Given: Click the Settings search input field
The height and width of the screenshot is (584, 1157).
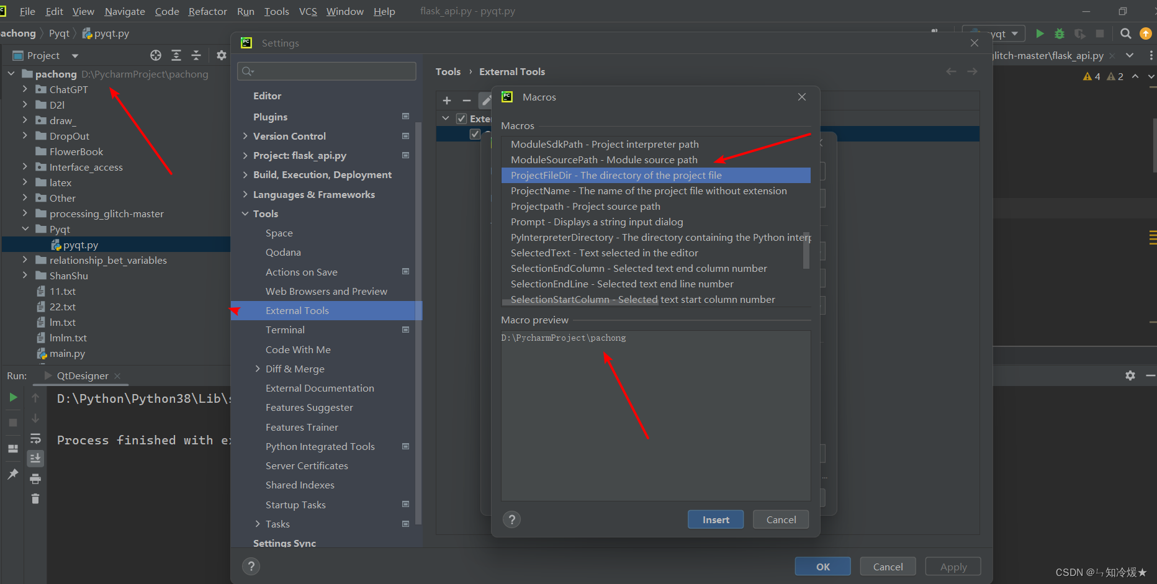Looking at the screenshot, I should [x=327, y=71].
